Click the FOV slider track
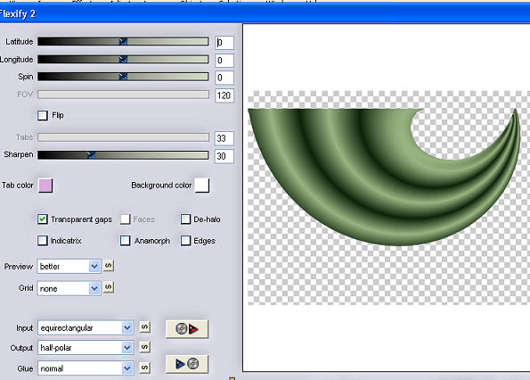 coord(123,95)
